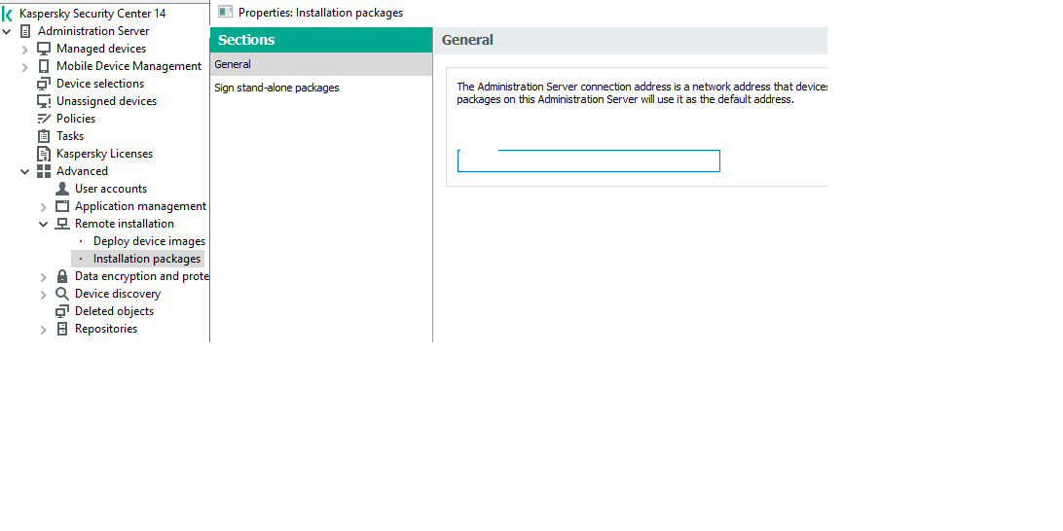The width and height of the screenshot is (1063, 531).
Task: Click the Deleted objects icon
Action: coord(62,311)
